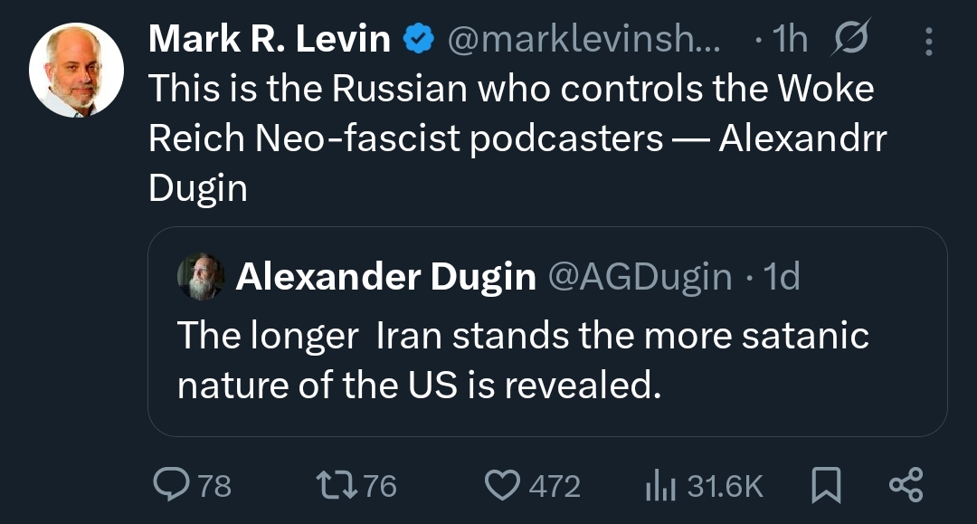Open Mark R. Levin's profile picture

(x=76, y=71)
